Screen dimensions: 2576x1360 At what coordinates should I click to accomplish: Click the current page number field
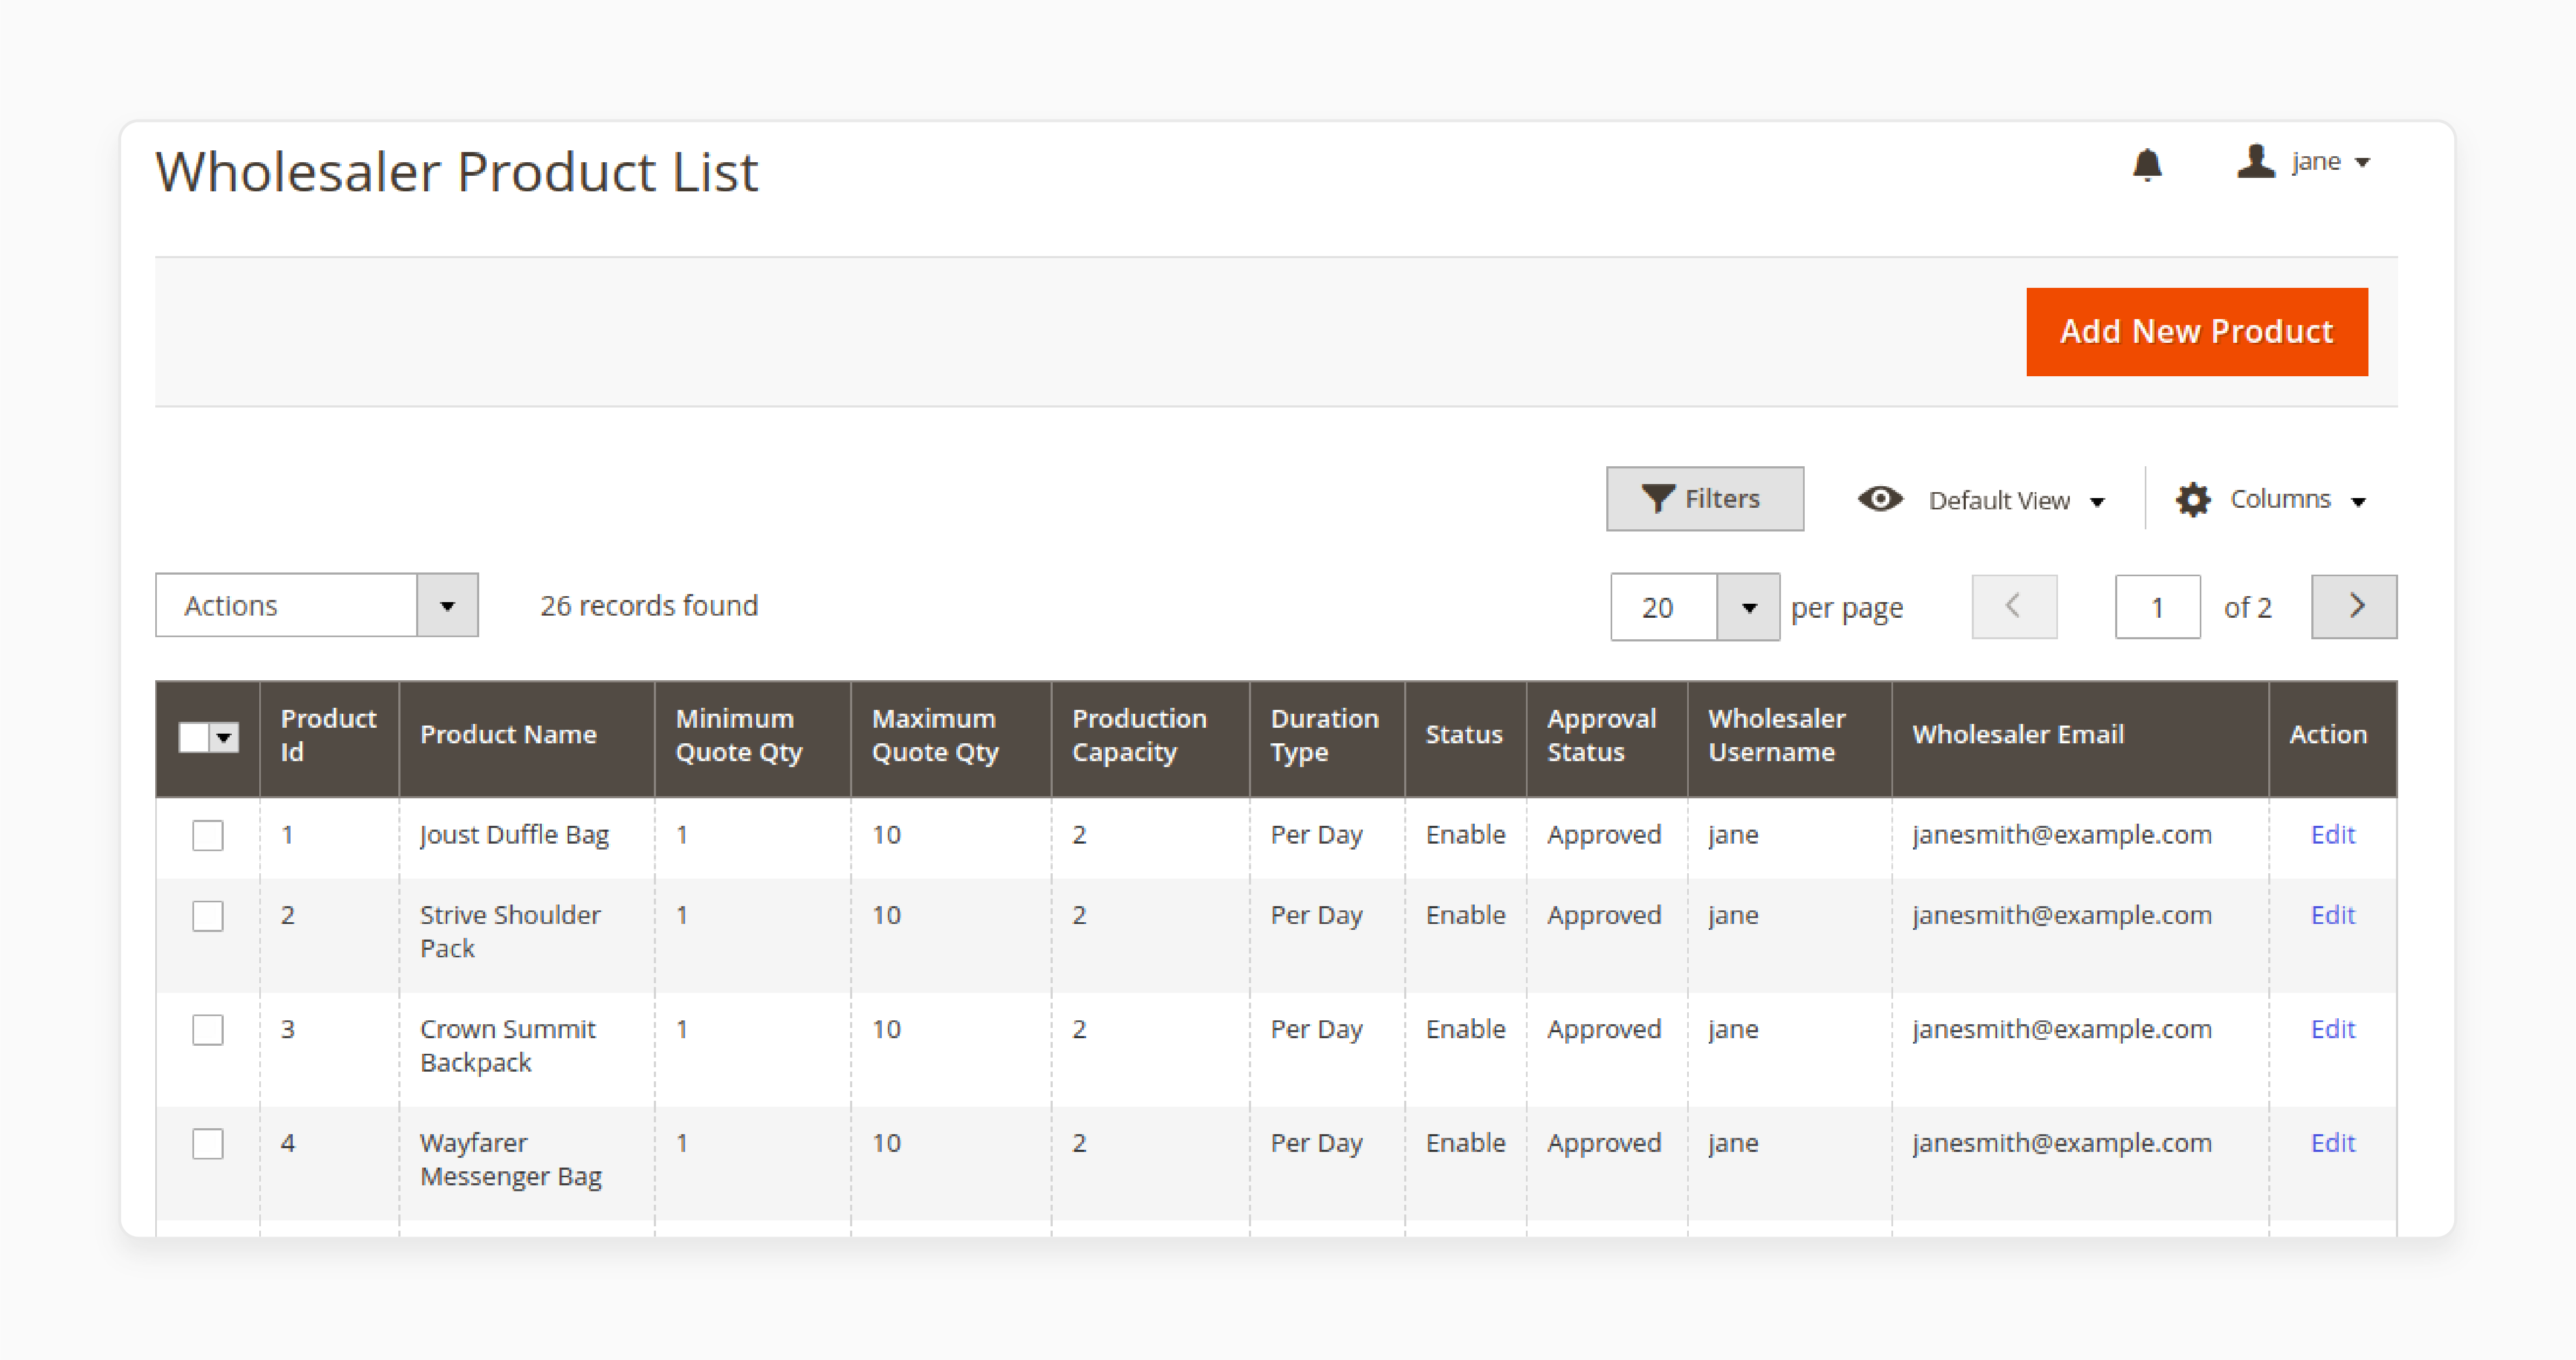(2157, 606)
